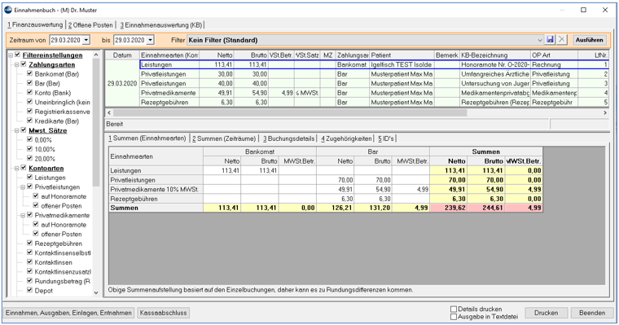Switch to the 1 Finanzauswertung tab
The image size is (619, 325).
(x=35, y=24)
